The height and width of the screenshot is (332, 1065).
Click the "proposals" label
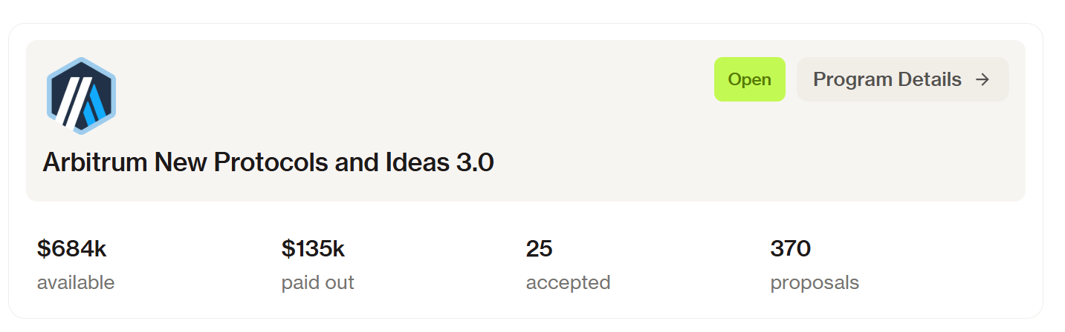(815, 282)
